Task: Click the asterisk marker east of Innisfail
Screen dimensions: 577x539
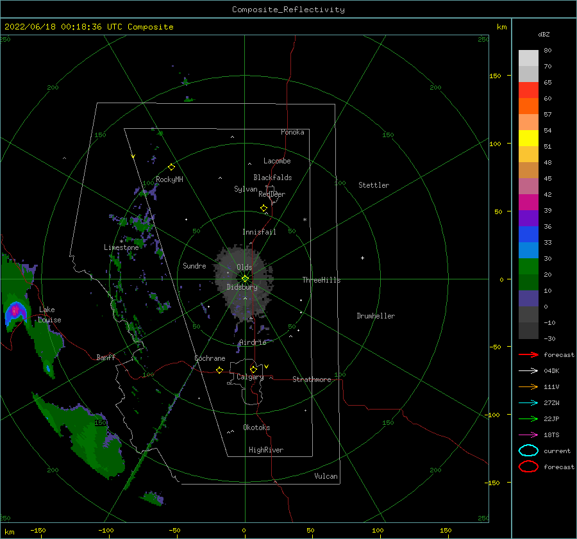Action: point(305,220)
